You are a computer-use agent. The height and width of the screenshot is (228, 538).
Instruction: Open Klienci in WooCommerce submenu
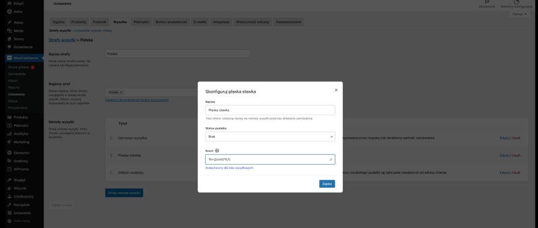(13, 80)
